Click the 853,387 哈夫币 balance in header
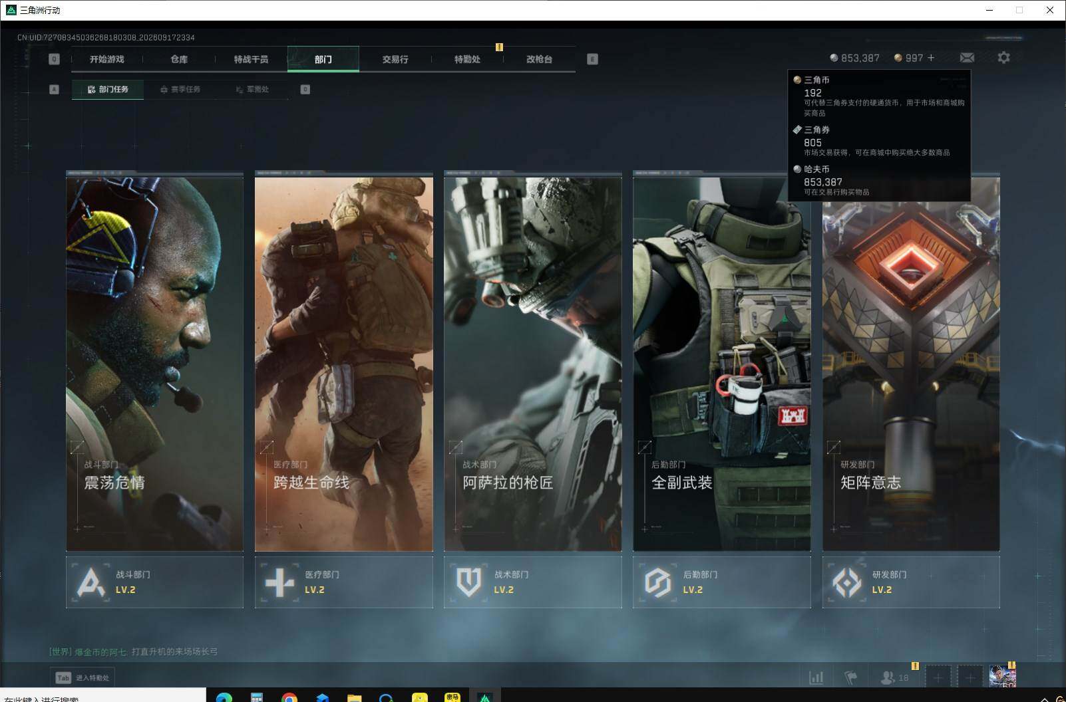Viewport: 1066px width, 702px height. point(854,58)
